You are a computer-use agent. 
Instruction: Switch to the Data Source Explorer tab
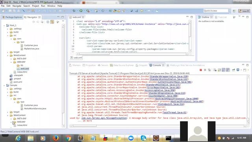click(x=122, y=65)
